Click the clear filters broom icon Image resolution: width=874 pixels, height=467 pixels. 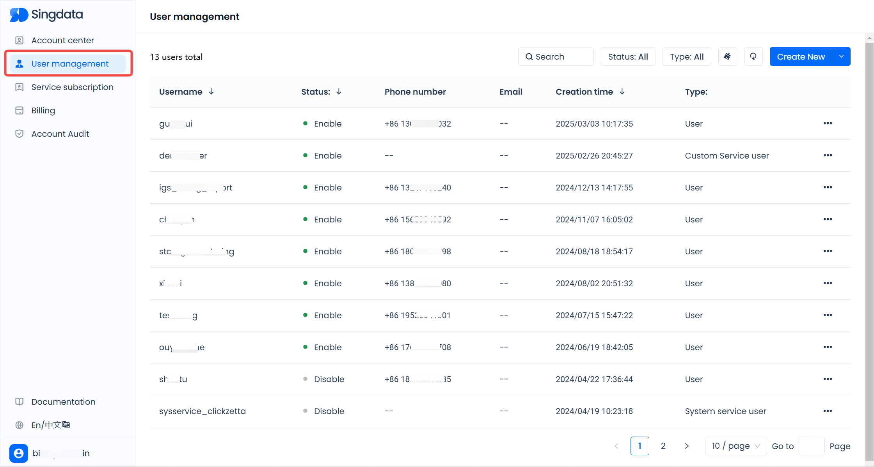tap(727, 56)
